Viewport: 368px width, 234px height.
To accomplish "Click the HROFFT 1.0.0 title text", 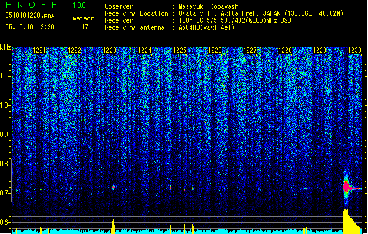I will [46, 5].
